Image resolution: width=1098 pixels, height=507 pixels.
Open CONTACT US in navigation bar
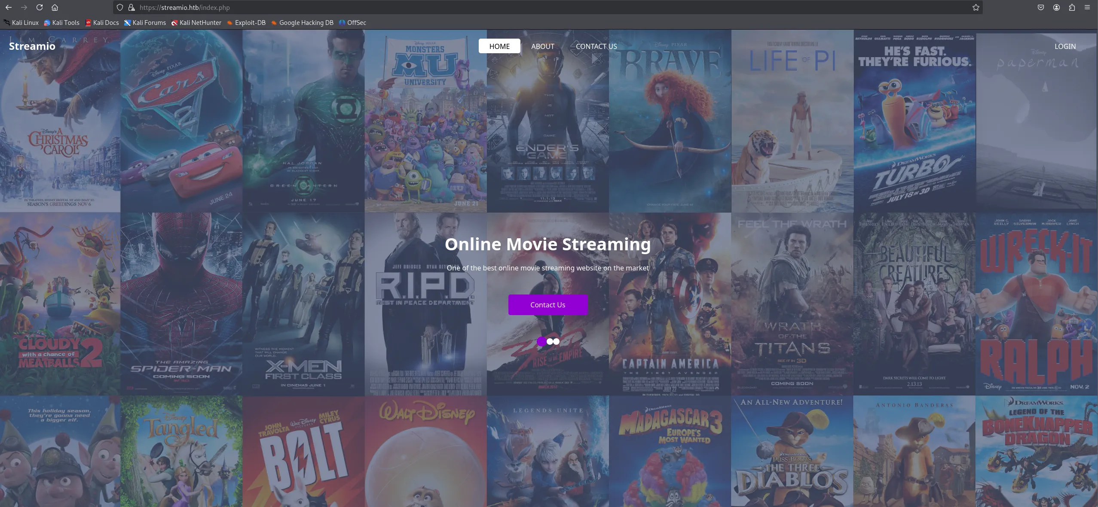point(596,46)
